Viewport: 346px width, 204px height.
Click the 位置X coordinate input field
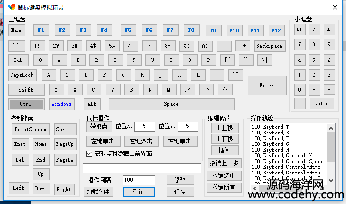click(144, 126)
